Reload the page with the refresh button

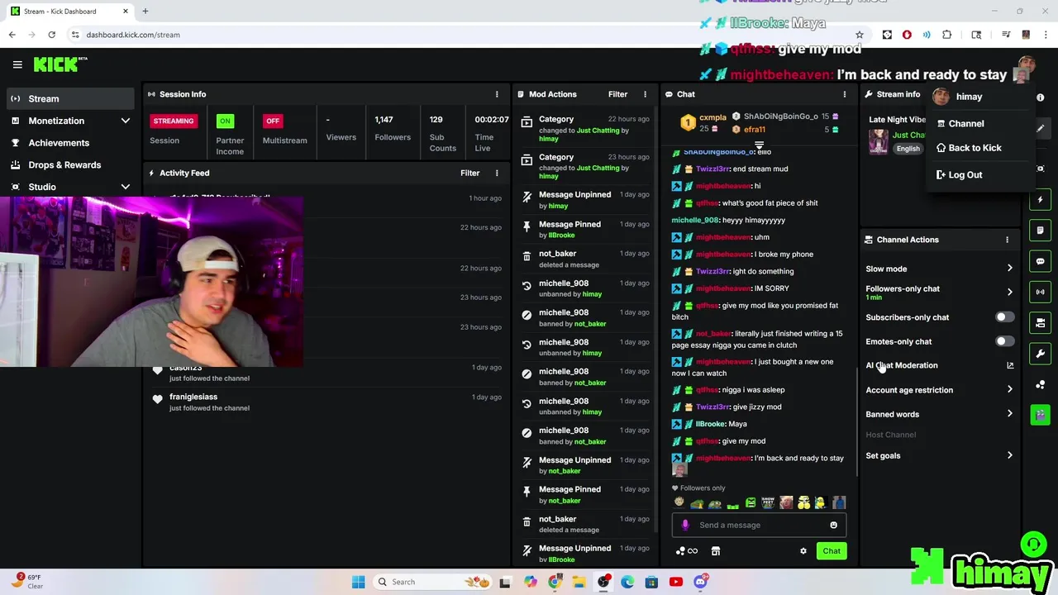coord(51,35)
